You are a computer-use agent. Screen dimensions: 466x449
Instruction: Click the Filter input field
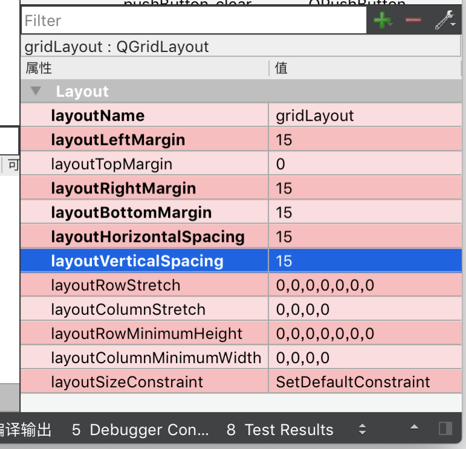click(x=194, y=21)
